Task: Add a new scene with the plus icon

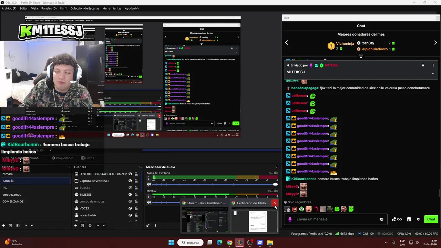Action: click(4, 226)
